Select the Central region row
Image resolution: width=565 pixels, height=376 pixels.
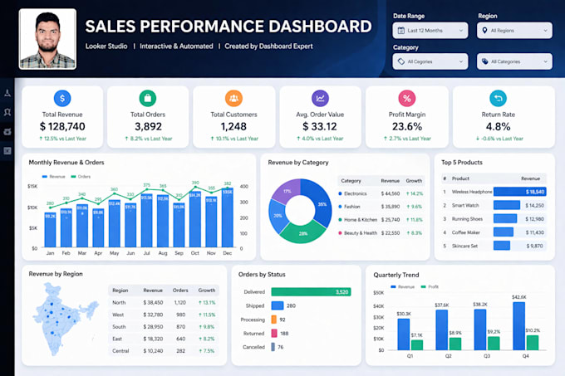tap(164, 351)
